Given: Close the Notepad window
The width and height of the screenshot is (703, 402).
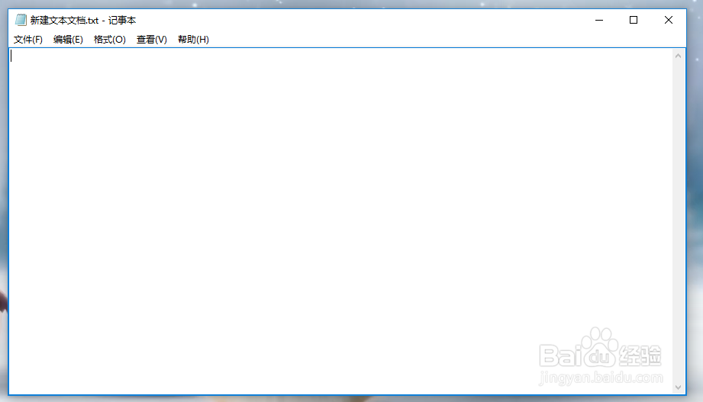Looking at the screenshot, I should [669, 20].
